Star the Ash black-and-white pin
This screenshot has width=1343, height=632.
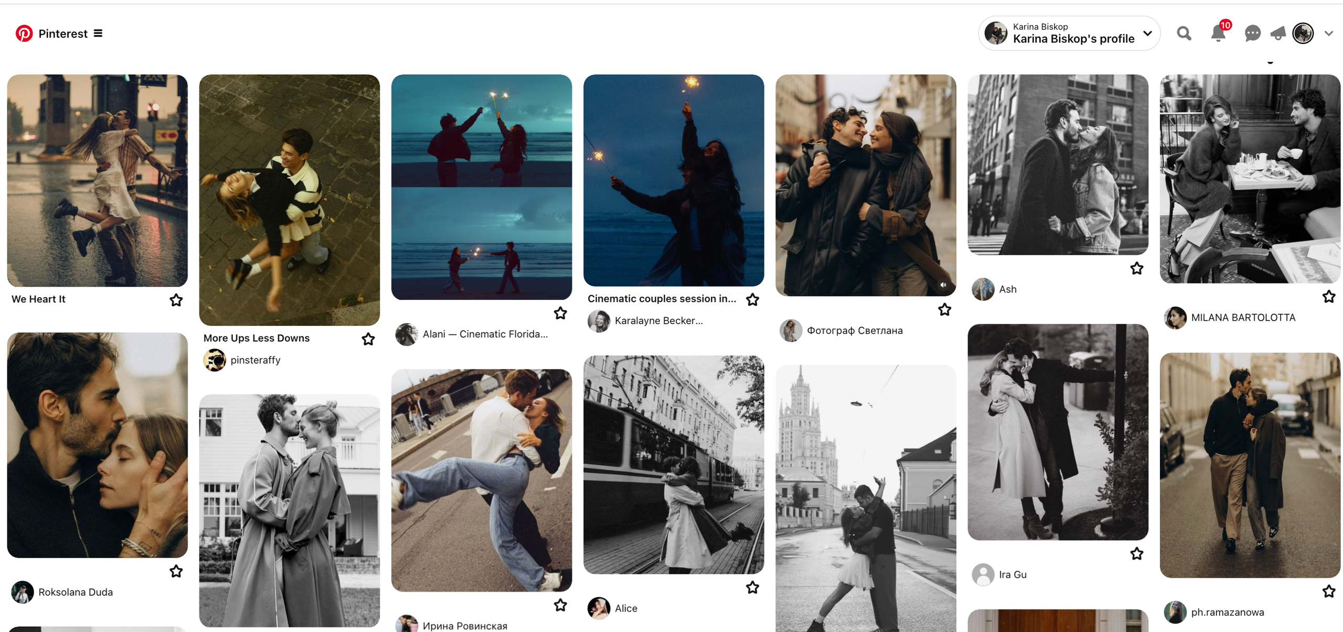pos(1136,268)
